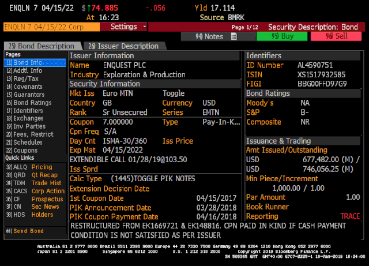
Task: Click the ENQUEST PLC issuer name
Action: (x=125, y=65)
